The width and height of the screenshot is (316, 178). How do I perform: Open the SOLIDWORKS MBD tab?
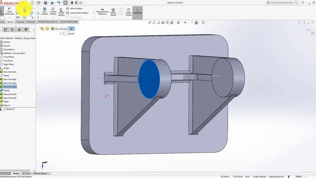click(x=69, y=22)
